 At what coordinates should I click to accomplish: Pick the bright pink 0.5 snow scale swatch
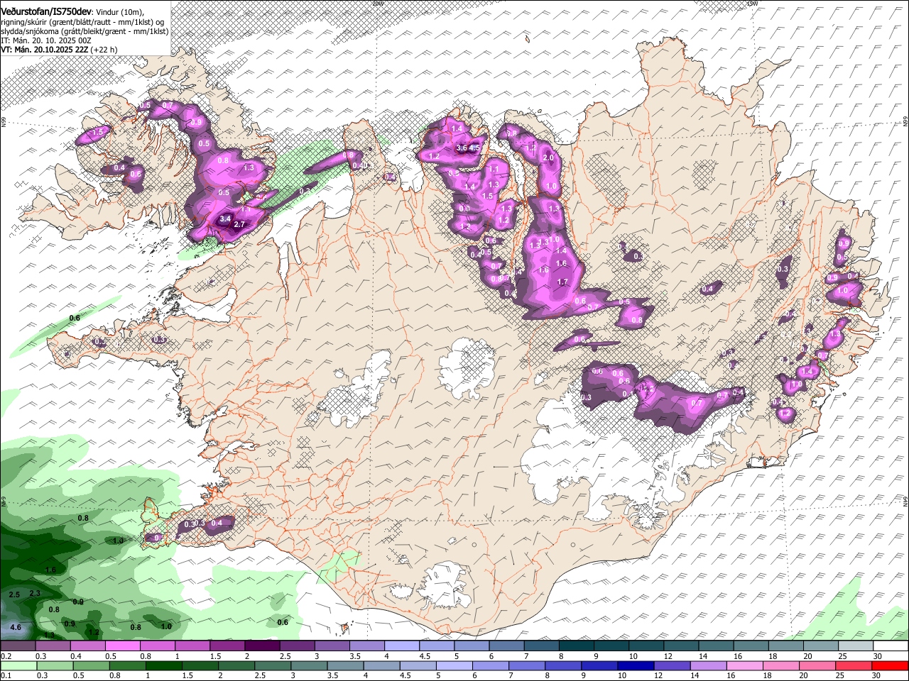[122, 646]
